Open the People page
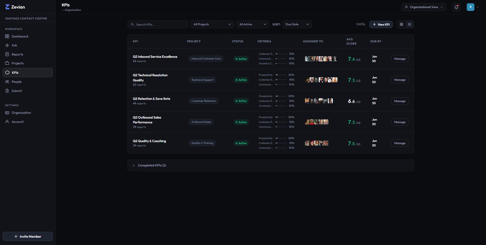Screen dimensions: 486x245 pyautogui.click(x=28, y=82)
